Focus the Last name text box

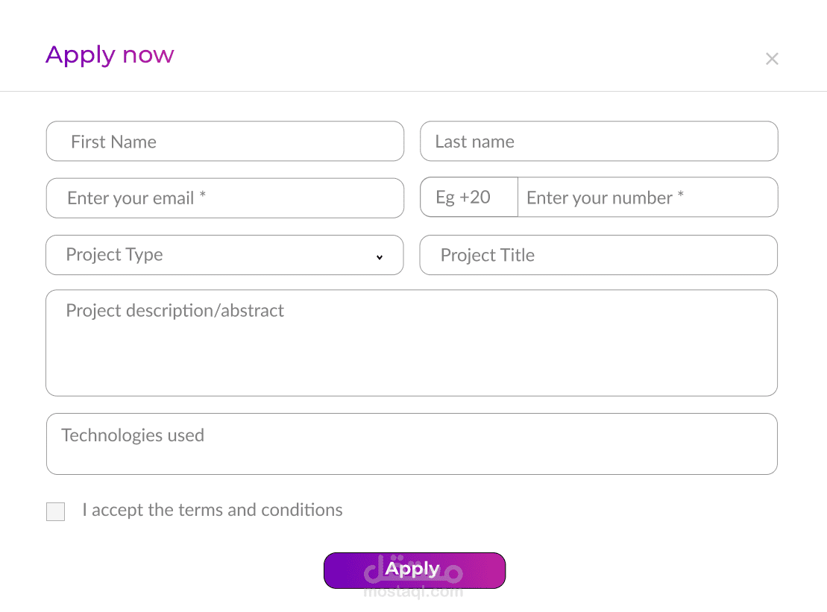point(599,142)
